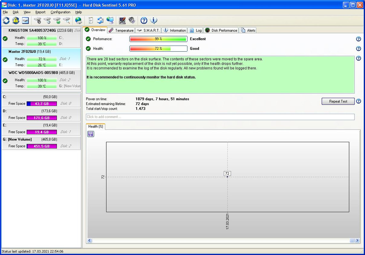Click the computer with screwdriver configuration icon
Screen dimensions: 365x255
click(122, 20)
